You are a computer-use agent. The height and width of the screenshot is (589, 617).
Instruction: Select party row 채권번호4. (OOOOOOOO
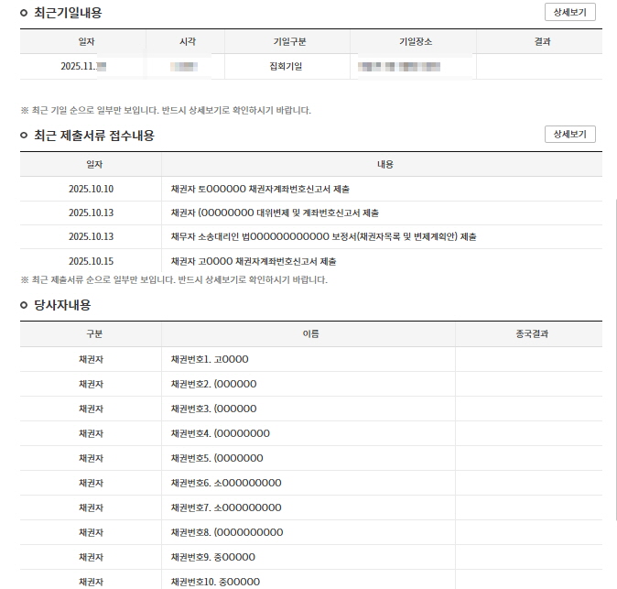pyautogui.click(x=220, y=433)
